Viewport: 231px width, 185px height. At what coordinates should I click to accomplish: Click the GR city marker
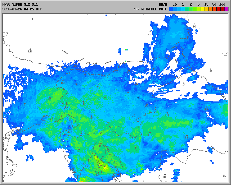(150, 32)
